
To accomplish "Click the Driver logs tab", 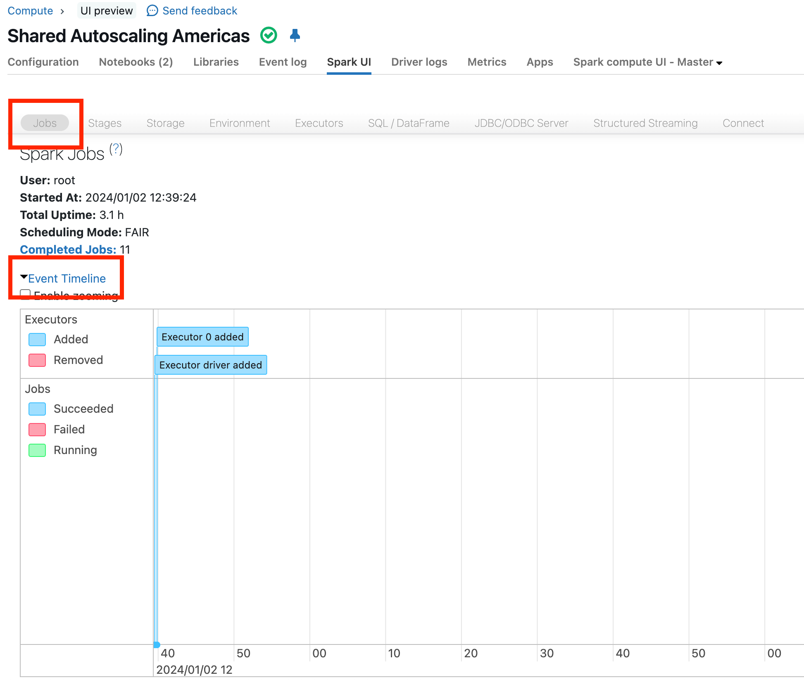I will [419, 62].
